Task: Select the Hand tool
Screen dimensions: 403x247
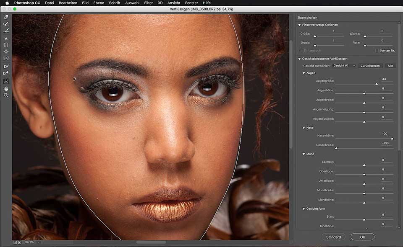Action: 6,88
